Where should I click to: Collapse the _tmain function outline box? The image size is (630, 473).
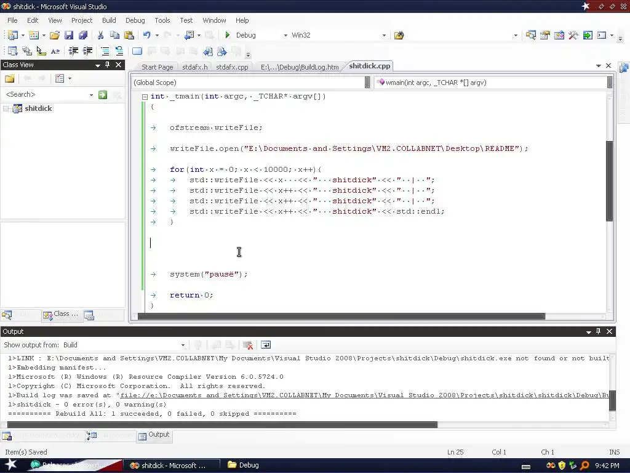coord(145,97)
